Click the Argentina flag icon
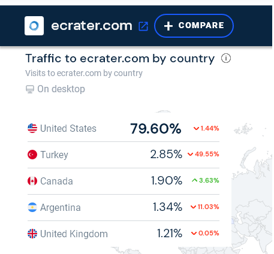This screenshot has height=254, width=274. (x=32, y=207)
